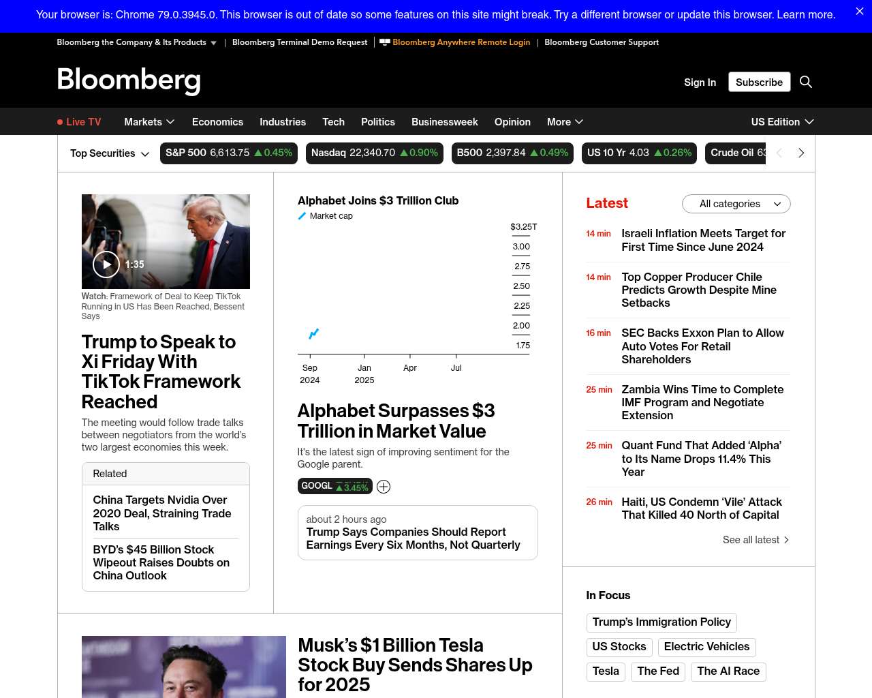Expand Bloomberg the Company & Its Products
The width and height of the screenshot is (872, 698).
click(137, 42)
